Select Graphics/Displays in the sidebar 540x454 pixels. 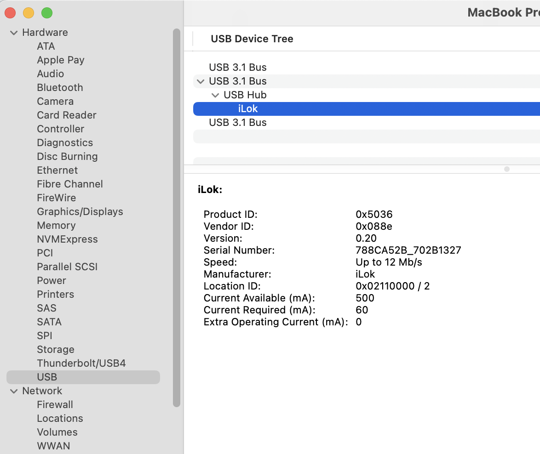tap(80, 211)
